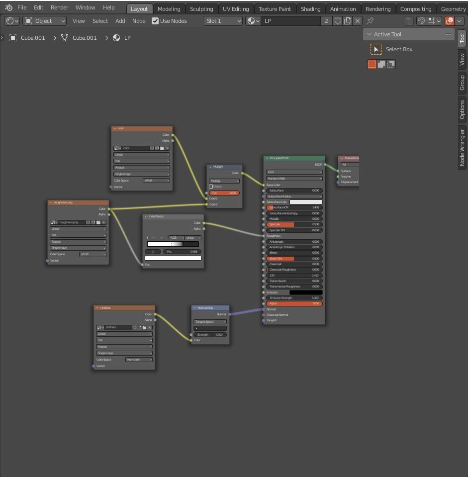
Task: Switch to the UV Editing workspace tab
Action: point(236,9)
